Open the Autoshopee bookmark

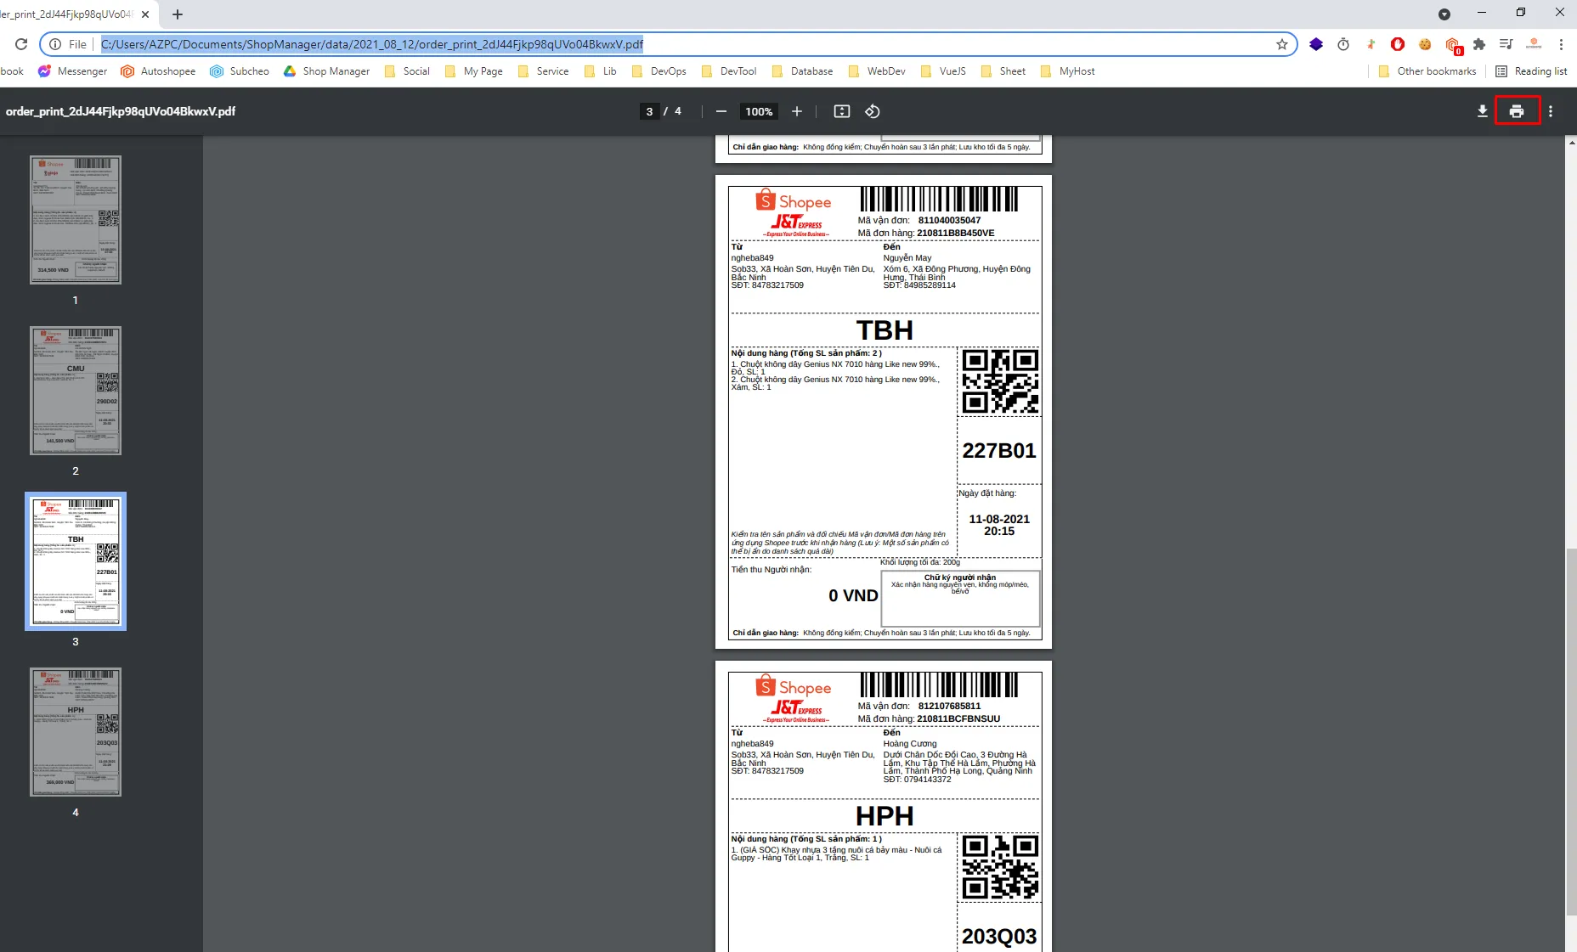click(x=158, y=71)
